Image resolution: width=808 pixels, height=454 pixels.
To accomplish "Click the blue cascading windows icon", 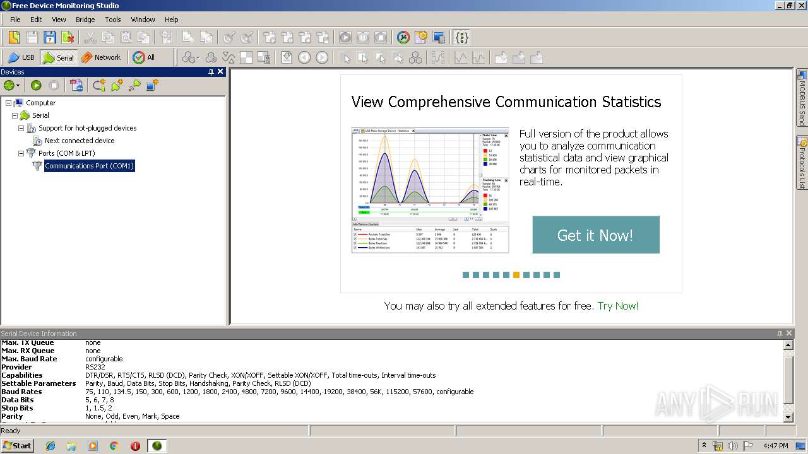I will 439,37.
